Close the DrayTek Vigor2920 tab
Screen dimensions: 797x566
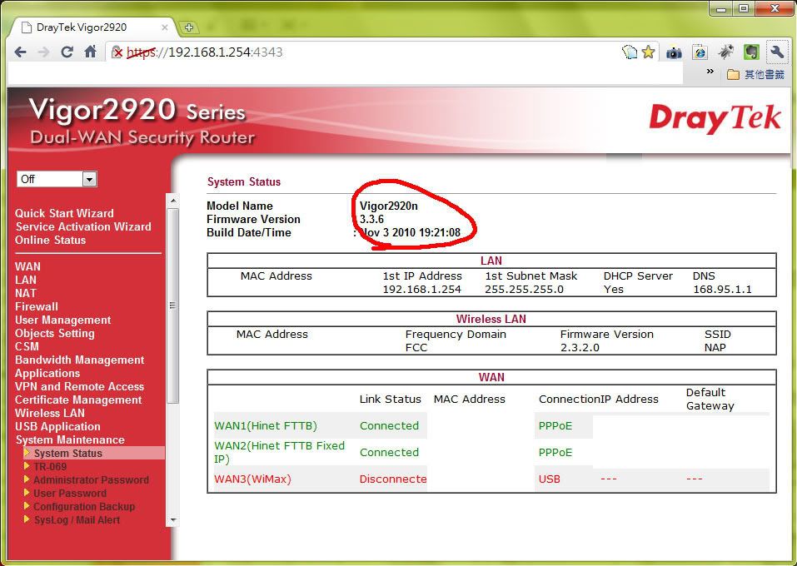[x=165, y=27]
